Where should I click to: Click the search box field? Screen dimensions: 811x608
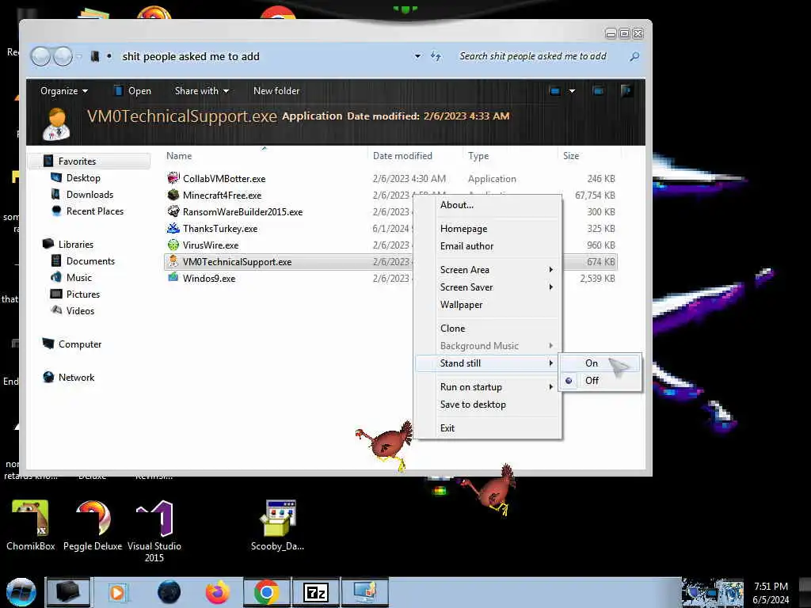548,56
